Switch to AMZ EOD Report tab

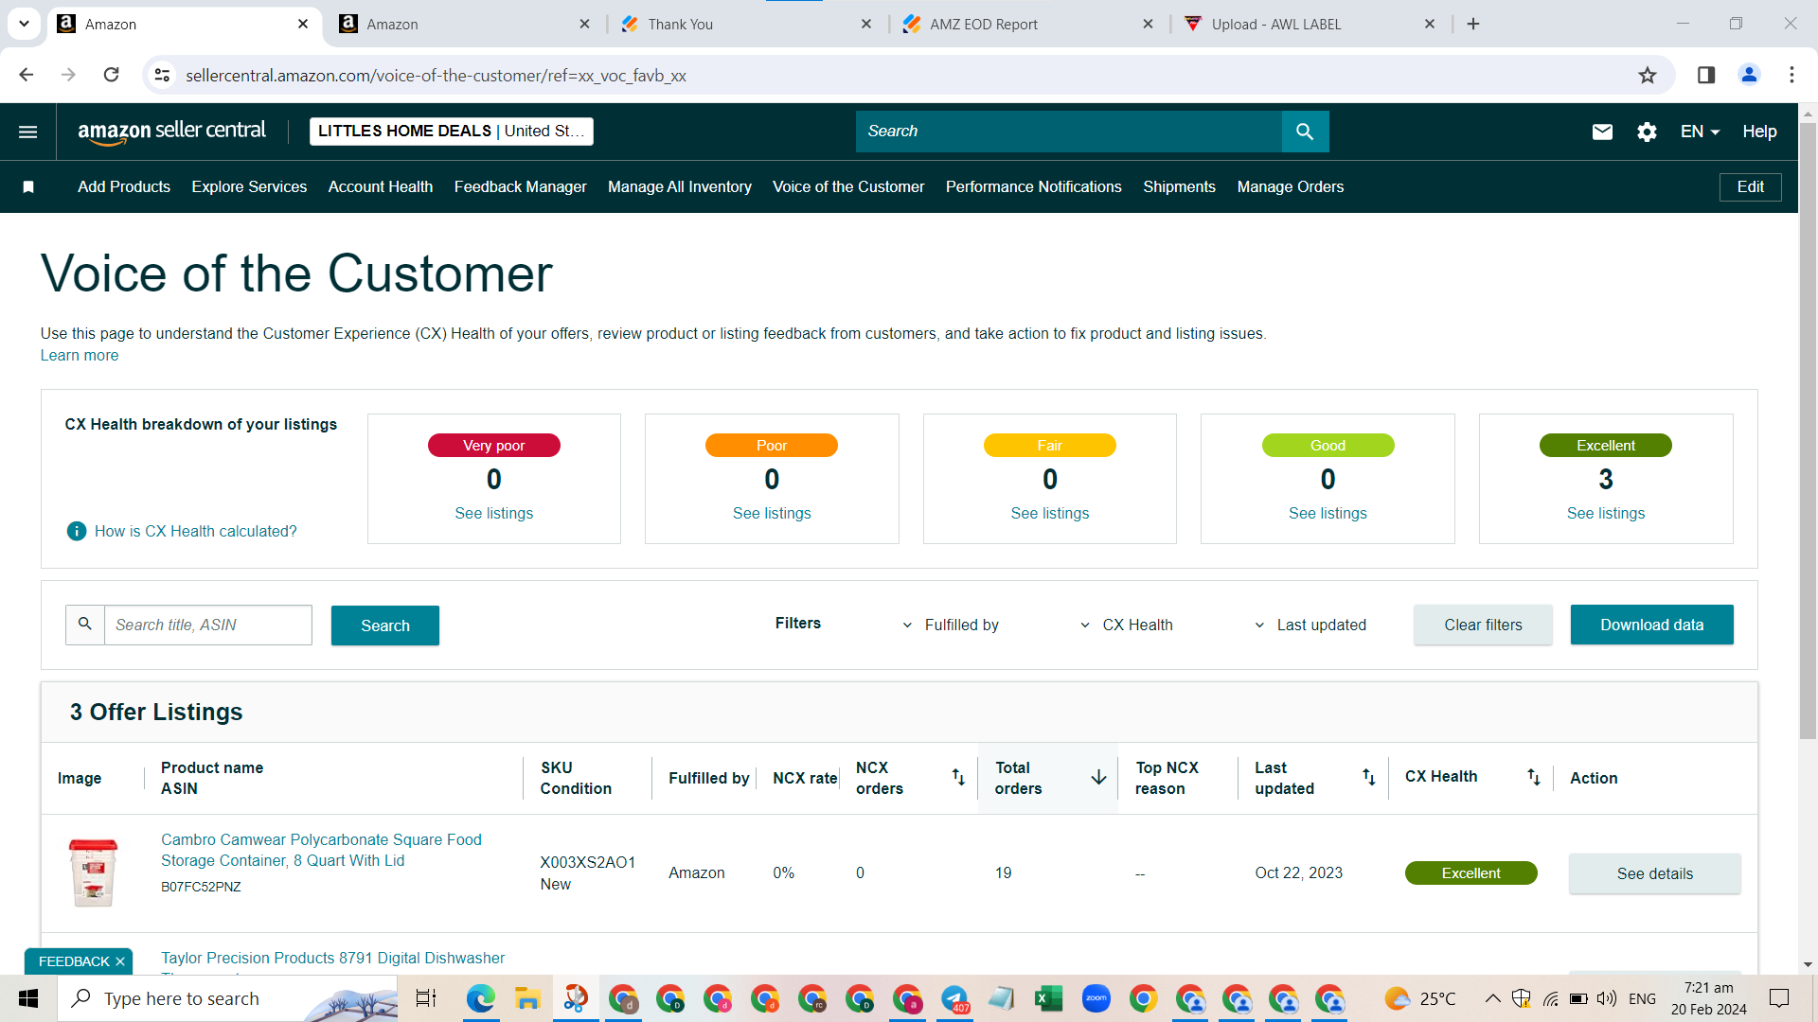pyautogui.click(x=1026, y=24)
